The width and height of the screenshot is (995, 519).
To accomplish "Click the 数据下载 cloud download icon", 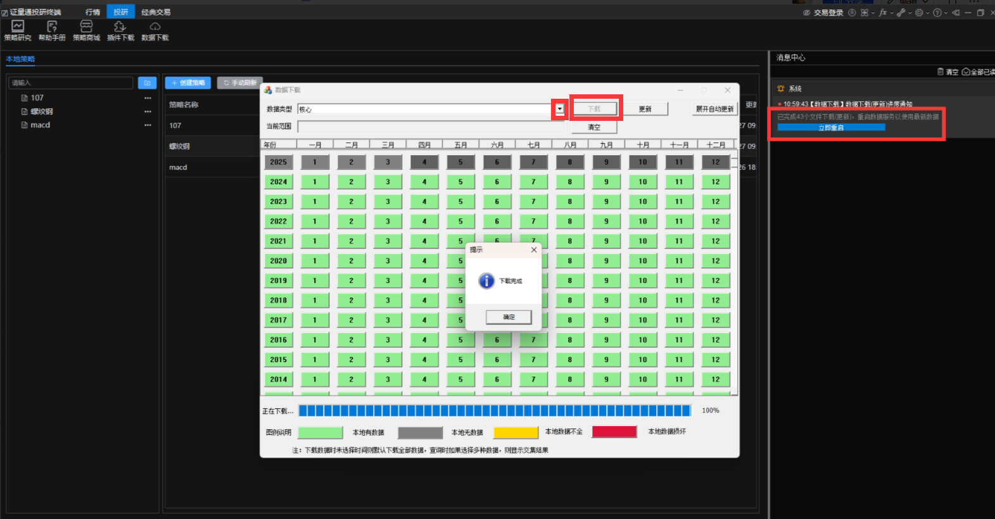I will (x=155, y=30).
